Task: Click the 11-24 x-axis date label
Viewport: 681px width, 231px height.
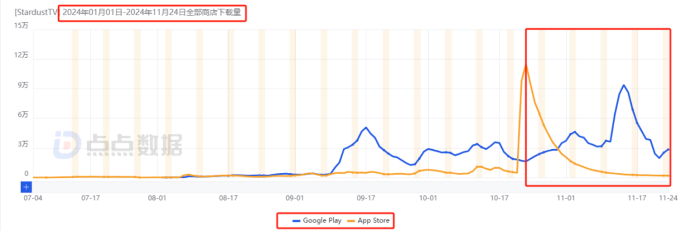Action: click(667, 197)
